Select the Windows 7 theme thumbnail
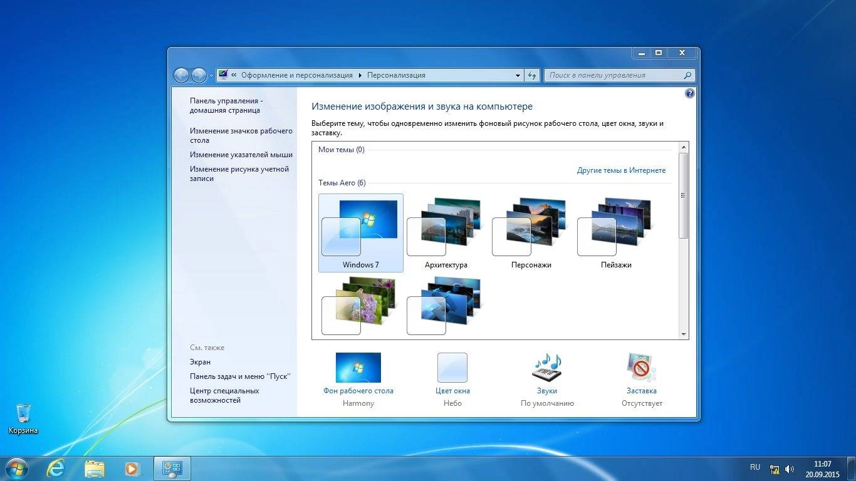This screenshot has width=856, height=481. (x=360, y=232)
